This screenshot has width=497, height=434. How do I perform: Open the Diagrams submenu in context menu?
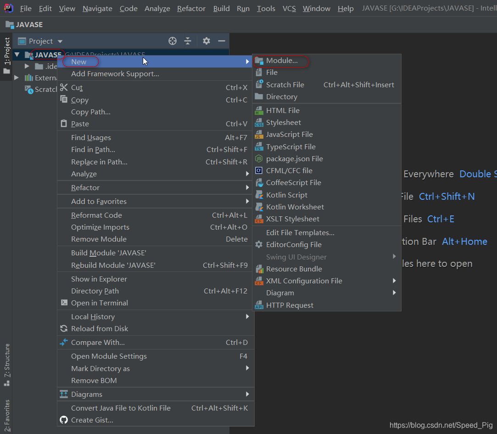(156, 394)
